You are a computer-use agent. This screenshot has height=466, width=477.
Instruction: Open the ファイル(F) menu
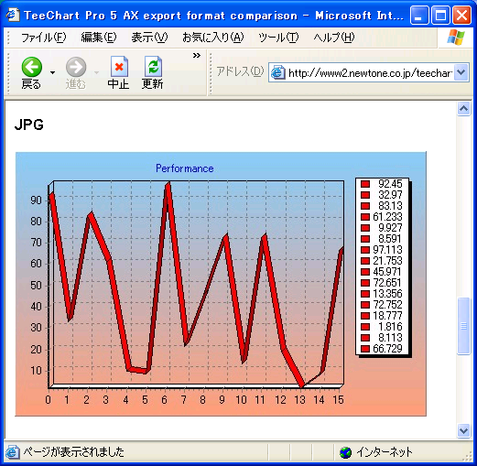click(43, 38)
